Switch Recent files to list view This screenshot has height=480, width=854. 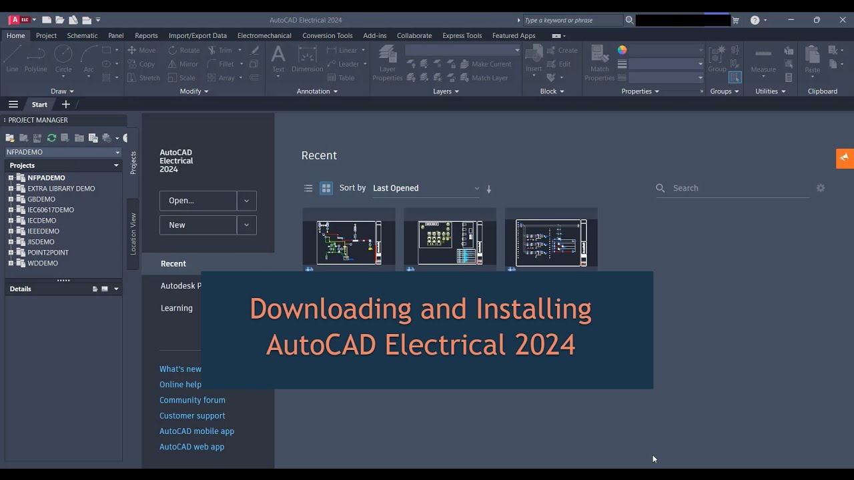coord(308,188)
